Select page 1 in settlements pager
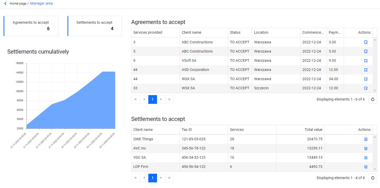Image resolution: width=380 pixels, height=188 pixels. pos(153,178)
